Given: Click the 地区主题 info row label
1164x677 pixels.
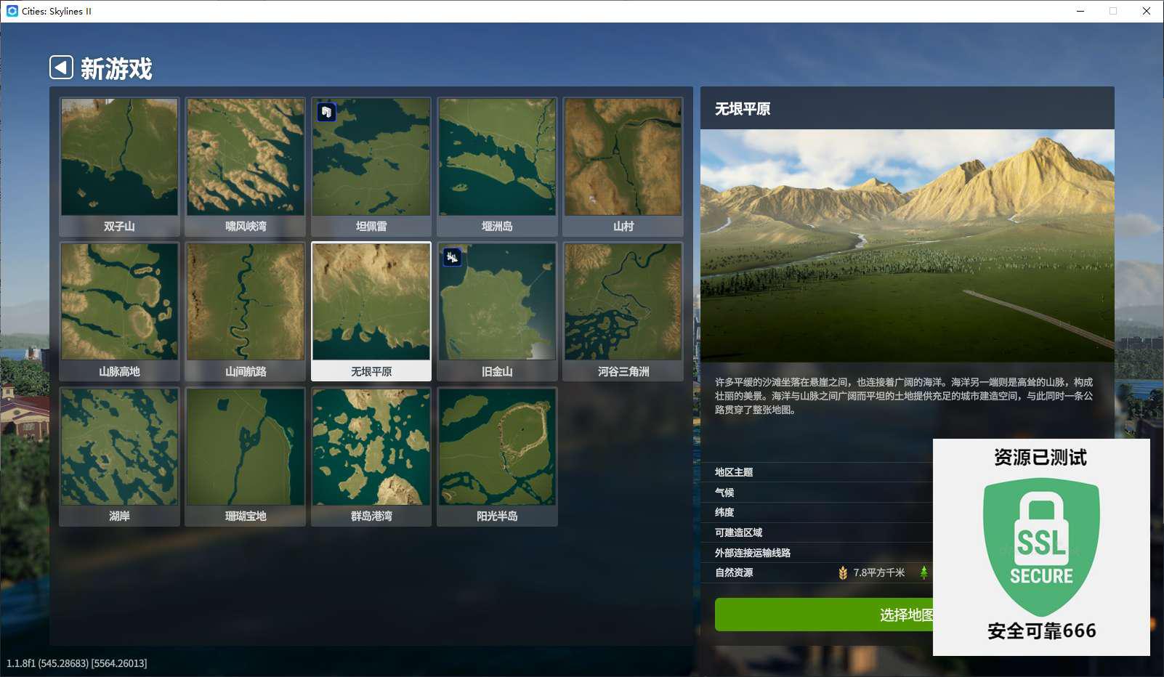Looking at the screenshot, I should 734,472.
